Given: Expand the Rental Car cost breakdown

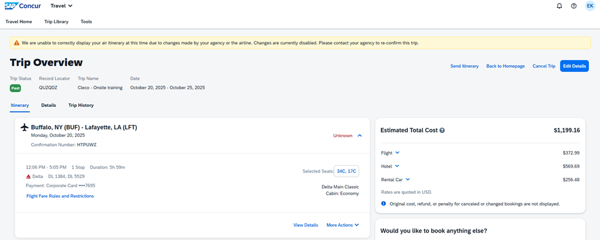Looking at the screenshot, I should [407, 179].
